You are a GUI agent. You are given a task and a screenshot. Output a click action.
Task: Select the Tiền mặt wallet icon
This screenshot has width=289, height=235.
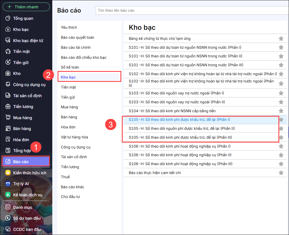tap(8, 52)
